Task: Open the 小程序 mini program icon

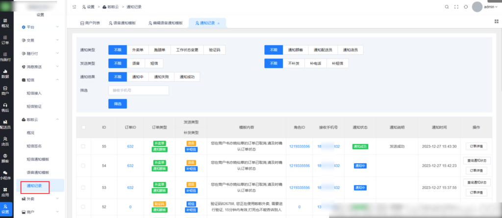Action: pyautogui.click(x=5, y=175)
